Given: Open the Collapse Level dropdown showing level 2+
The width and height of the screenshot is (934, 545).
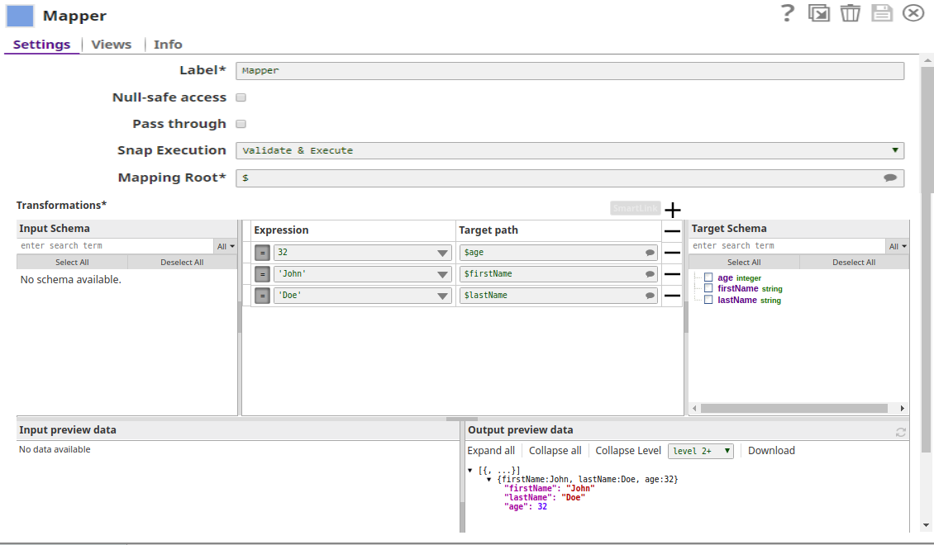Looking at the screenshot, I should pos(701,450).
